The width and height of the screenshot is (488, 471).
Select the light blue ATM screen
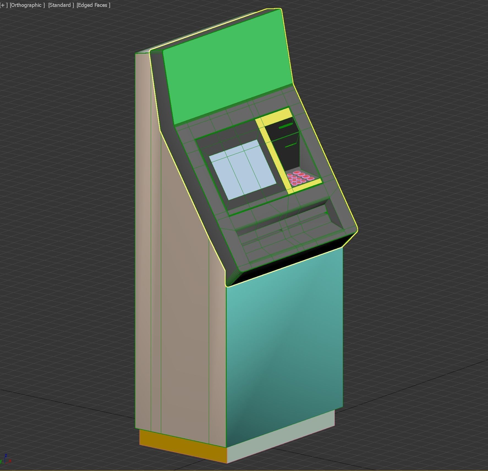point(243,170)
